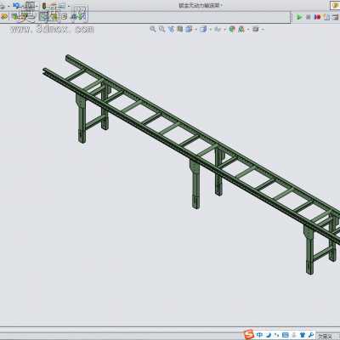Expand the View Settings dropdown arrow
This screenshot has height=340, width=340.
(263, 29)
